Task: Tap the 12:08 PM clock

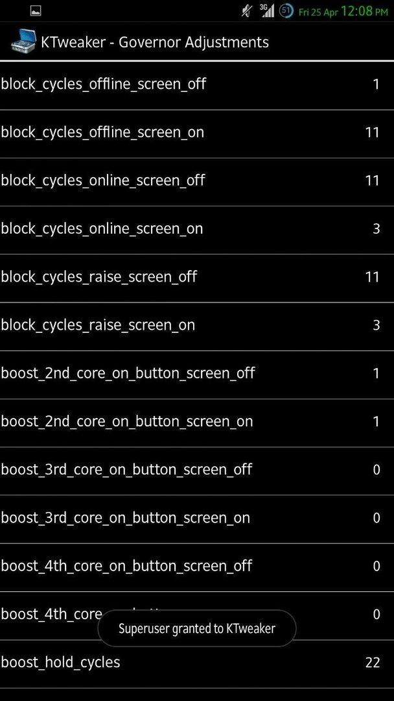Action: (x=364, y=11)
